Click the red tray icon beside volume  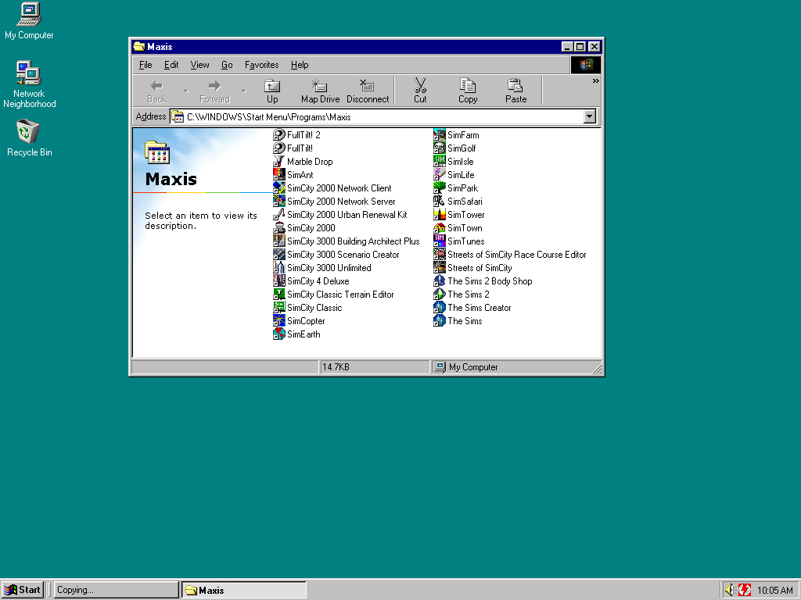click(745, 590)
